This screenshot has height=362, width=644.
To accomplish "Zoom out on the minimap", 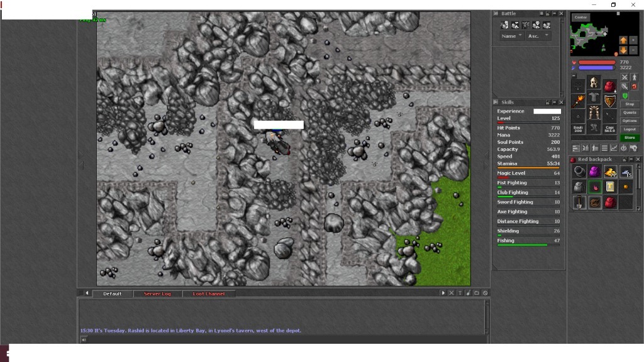I will click(x=633, y=50).
